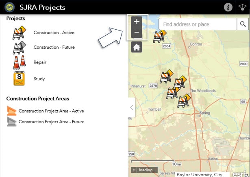This screenshot has width=250, height=177.
Task: Click the construction marker above Tomball
Action: pyautogui.click(x=172, y=93)
